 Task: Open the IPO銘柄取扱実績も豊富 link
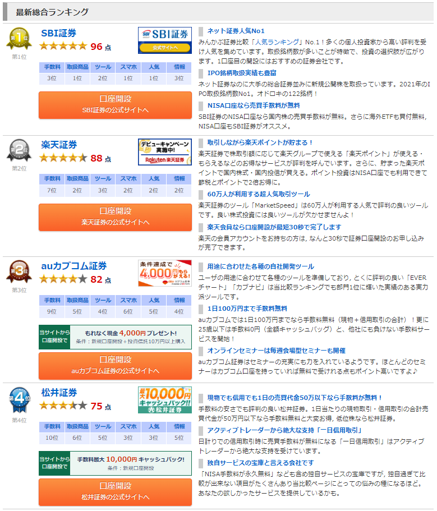coord(242,73)
